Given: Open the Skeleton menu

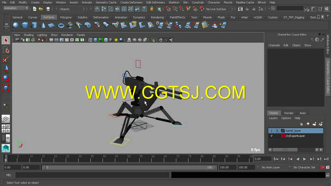Looking at the screenshot, I should point(174,2).
